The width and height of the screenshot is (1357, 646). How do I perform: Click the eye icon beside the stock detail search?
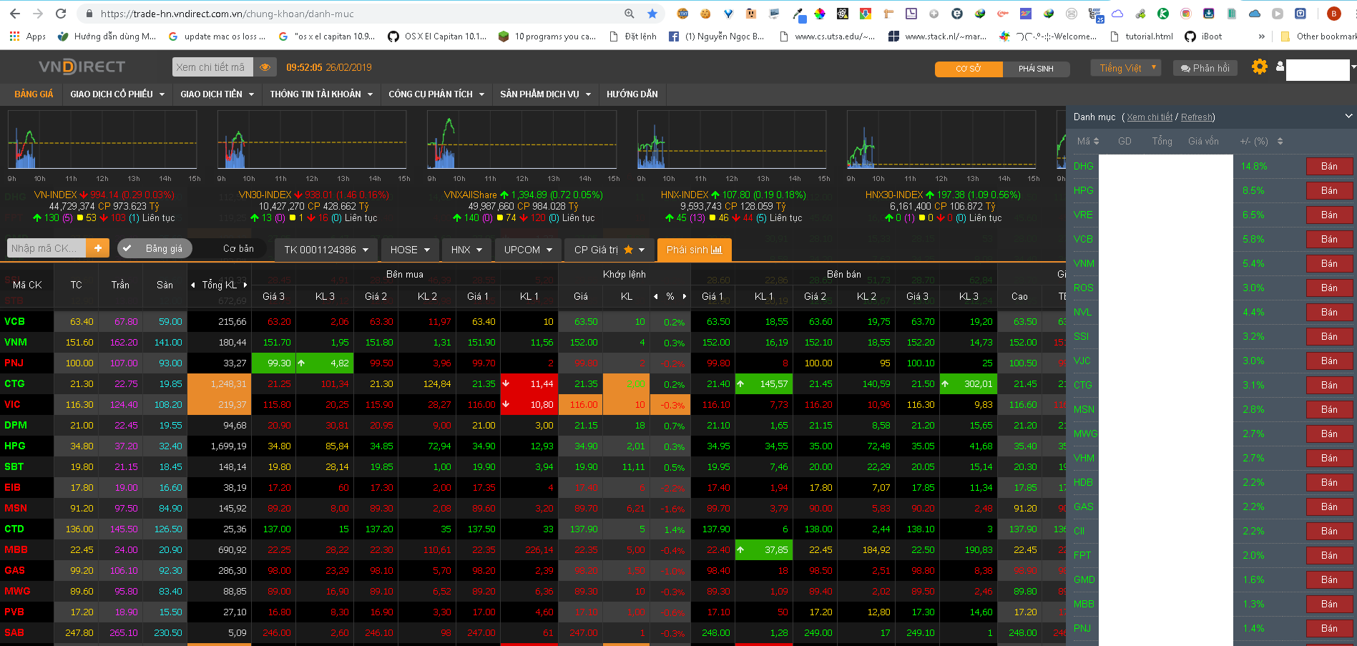(265, 67)
